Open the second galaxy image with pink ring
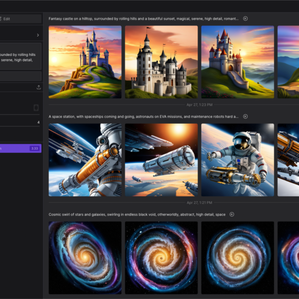299x299 pixels. [x=161, y=258]
